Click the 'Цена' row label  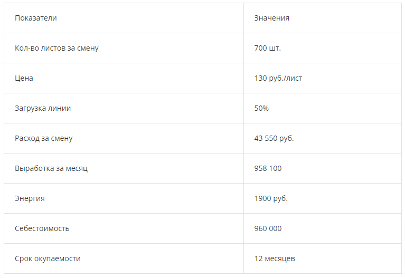[x=24, y=78]
